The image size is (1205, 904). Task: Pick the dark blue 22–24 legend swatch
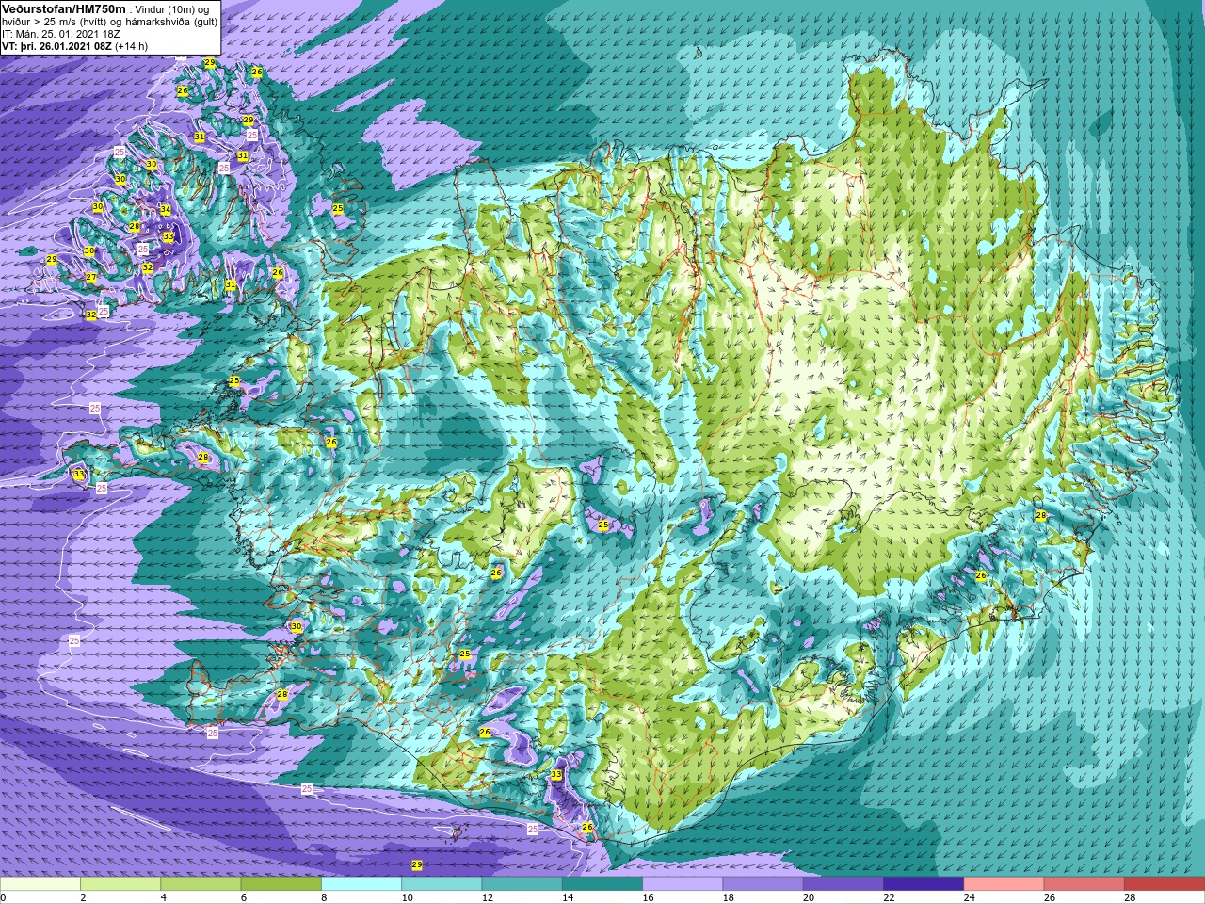tap(924, 884)
